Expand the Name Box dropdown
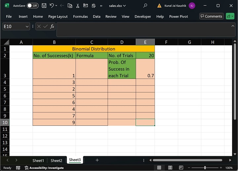The height and width of the screenshot is (171, 238). 27,26
